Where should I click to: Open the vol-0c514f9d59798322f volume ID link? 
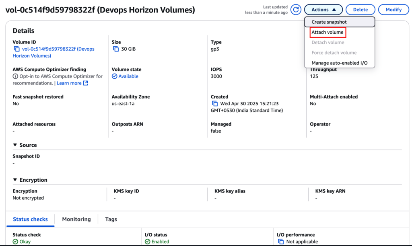tap(54, 52)
